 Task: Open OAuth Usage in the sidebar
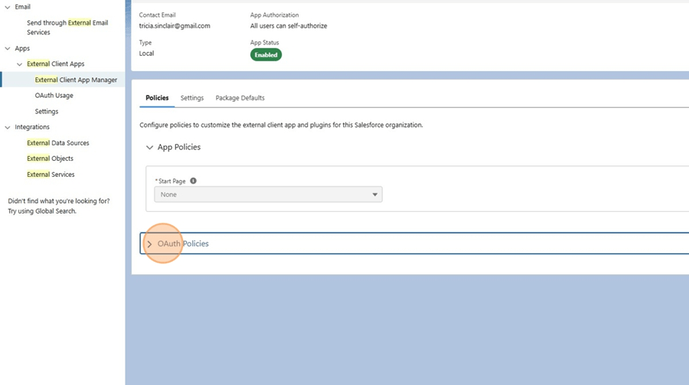(x=54, y=96)
